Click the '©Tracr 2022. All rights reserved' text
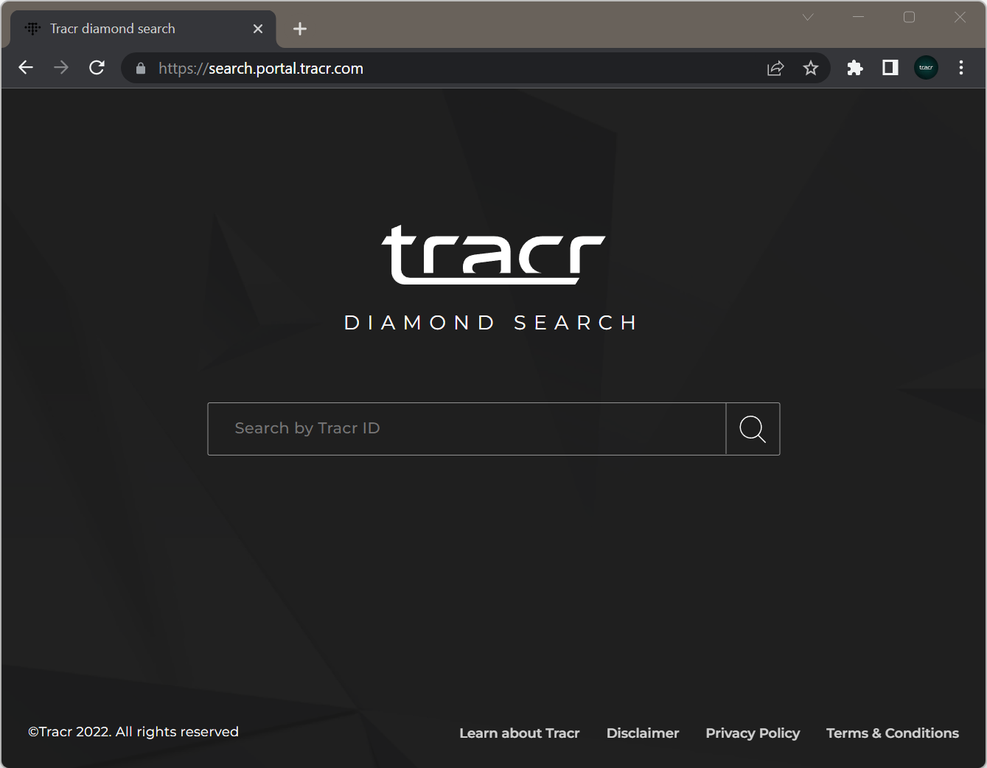987x768 pixels. pos(133,732)
